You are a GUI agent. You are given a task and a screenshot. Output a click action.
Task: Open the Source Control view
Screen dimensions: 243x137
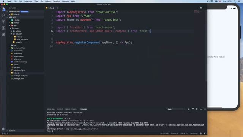pos(3,21)
